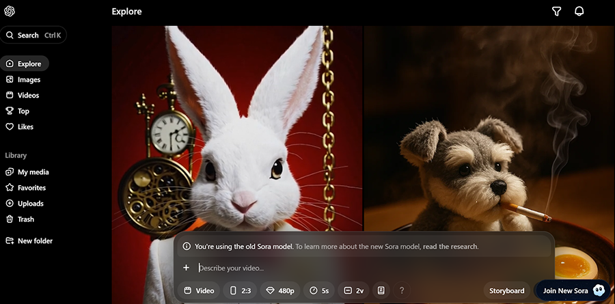Open Trash in the library
Screen dimensions: 615x304
coord(25,219)
